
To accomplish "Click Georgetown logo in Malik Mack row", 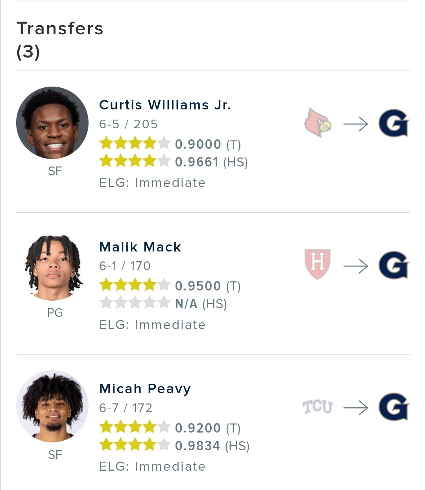I will coord(394,265).
